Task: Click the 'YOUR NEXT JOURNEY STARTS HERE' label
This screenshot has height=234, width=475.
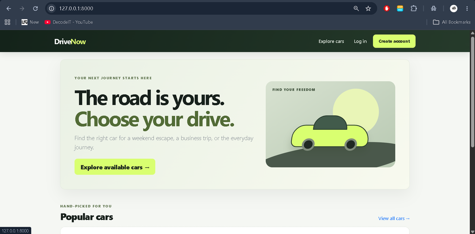Action: (x=113, y=78)
